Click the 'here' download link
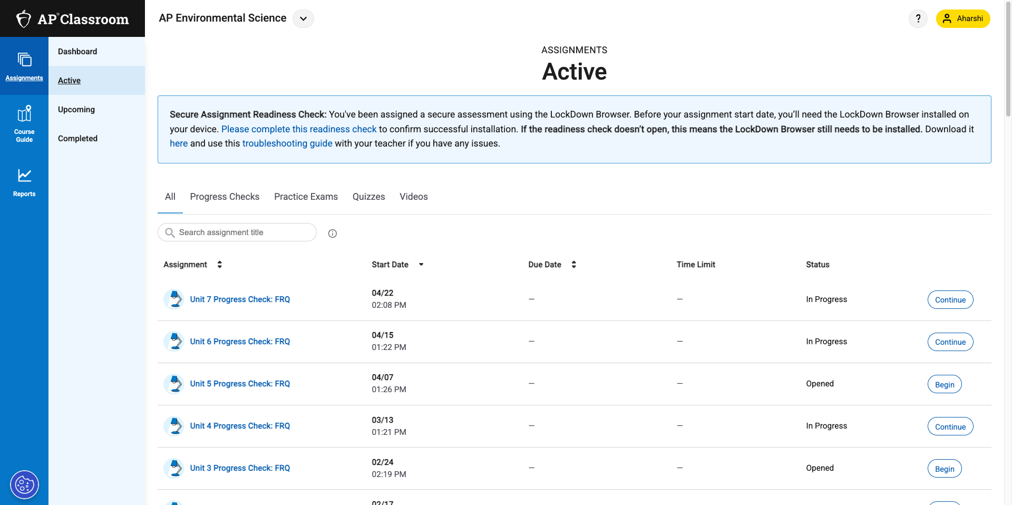The image size is (1012, 505). [x=179, y=143]
